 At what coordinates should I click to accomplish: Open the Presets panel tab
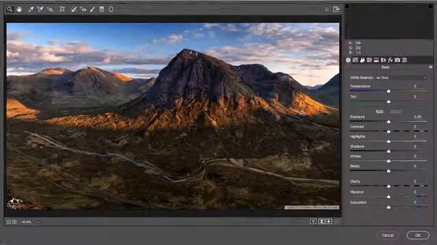click(405, 60)
